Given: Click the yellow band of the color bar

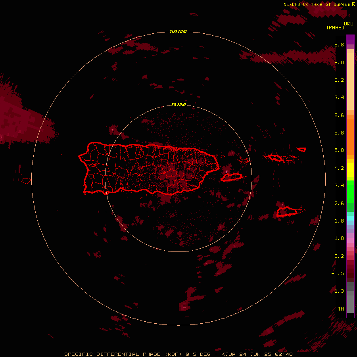Looking at the screenshot, I should click(350, 170).
